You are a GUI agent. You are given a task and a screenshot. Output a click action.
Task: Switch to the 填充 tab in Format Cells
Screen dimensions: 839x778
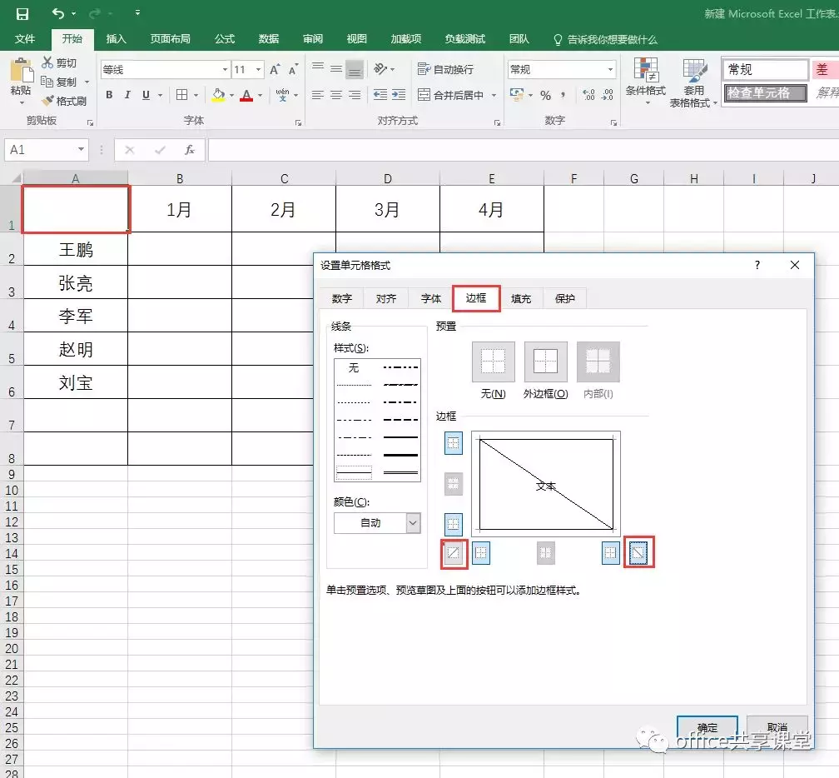point(521,298)
